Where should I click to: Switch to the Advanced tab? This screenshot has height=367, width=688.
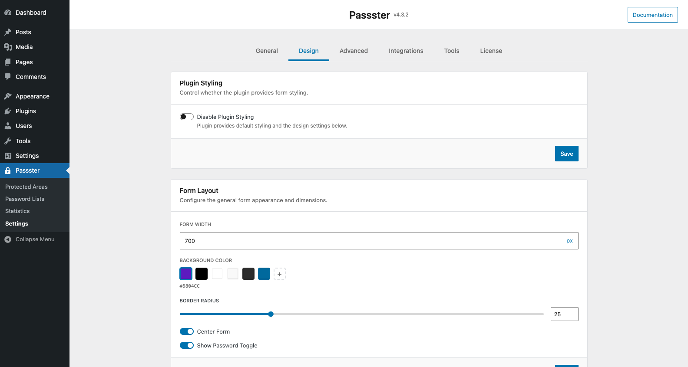coord(354,51)
